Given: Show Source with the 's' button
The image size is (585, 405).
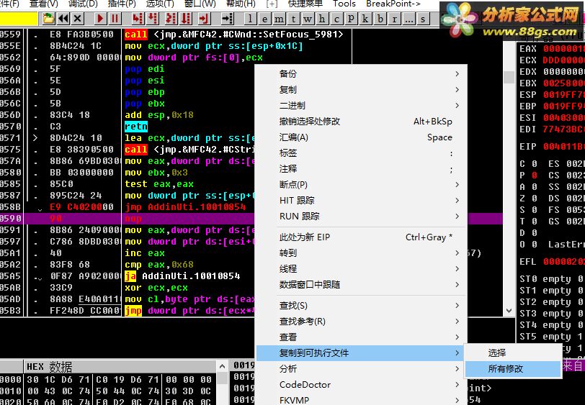Looking at the screenshot, I should (423, 18).
